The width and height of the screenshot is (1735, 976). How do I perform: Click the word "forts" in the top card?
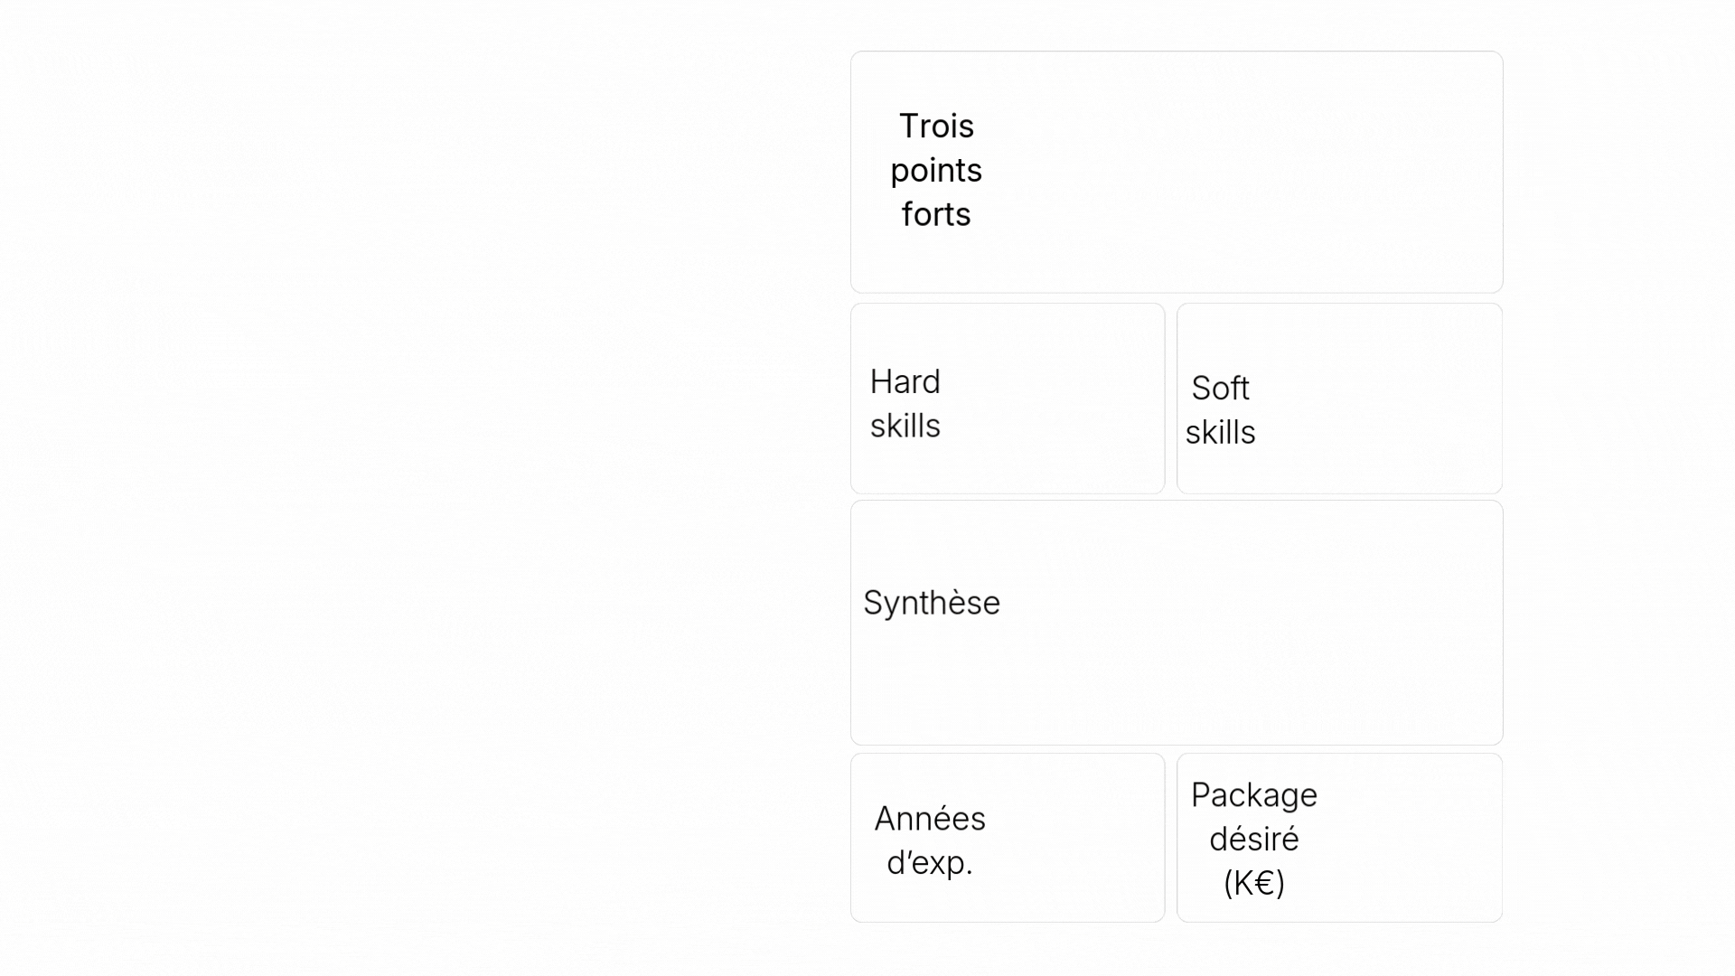(x=936, y=215)
